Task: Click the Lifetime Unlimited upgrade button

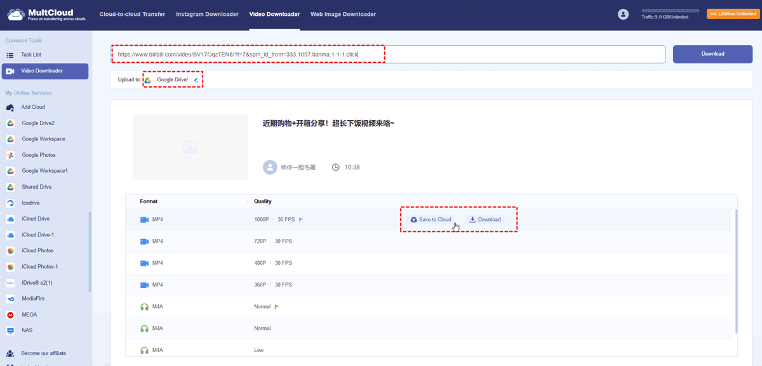Action: [733, 14]
